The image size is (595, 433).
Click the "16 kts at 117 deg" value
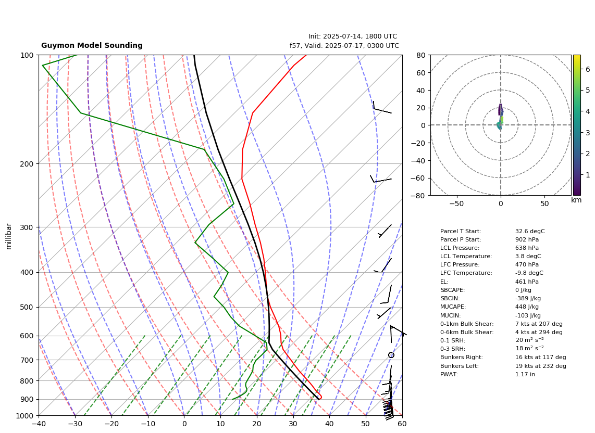540,357
